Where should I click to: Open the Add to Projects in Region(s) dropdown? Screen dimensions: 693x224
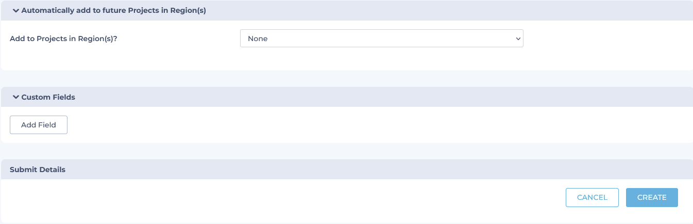pos(381,39)
